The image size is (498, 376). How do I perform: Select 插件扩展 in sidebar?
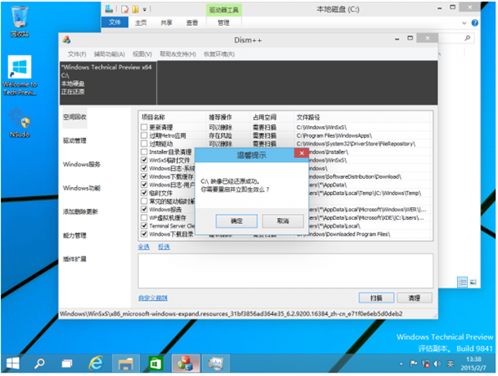pos(74,259)
